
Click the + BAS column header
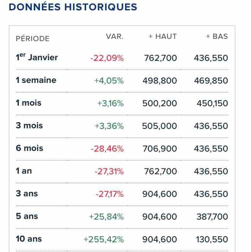coord(217,36)
